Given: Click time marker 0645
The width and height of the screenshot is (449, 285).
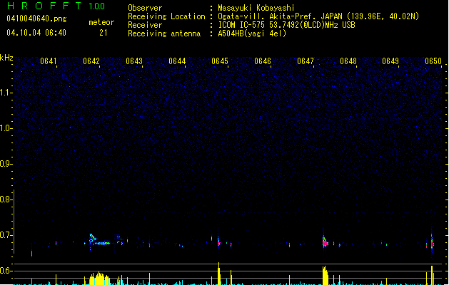Looking at the screenshot, I should tap(220, 61).
